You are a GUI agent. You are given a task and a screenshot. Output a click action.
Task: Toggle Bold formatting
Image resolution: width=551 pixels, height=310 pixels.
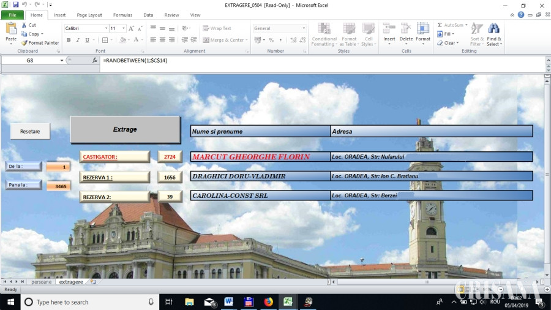click(x=69, y=40)
